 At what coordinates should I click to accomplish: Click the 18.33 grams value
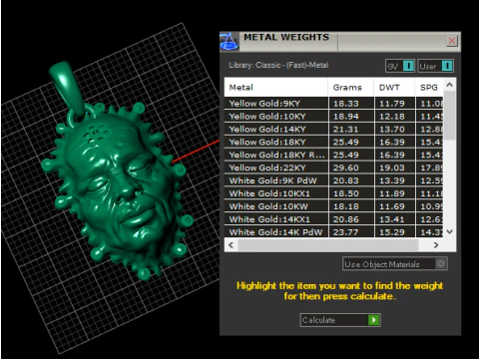coord(346,104)
